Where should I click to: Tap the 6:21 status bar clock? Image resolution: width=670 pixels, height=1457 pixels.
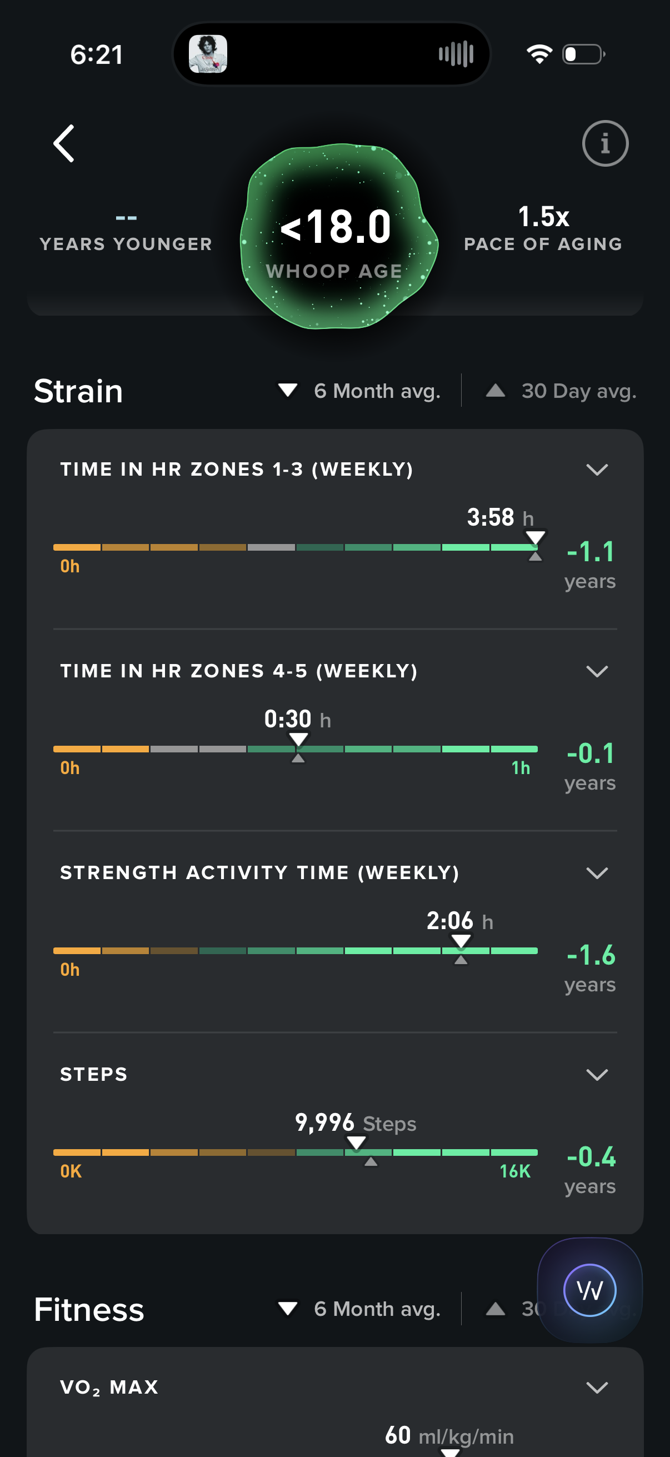tap(97, 55)
